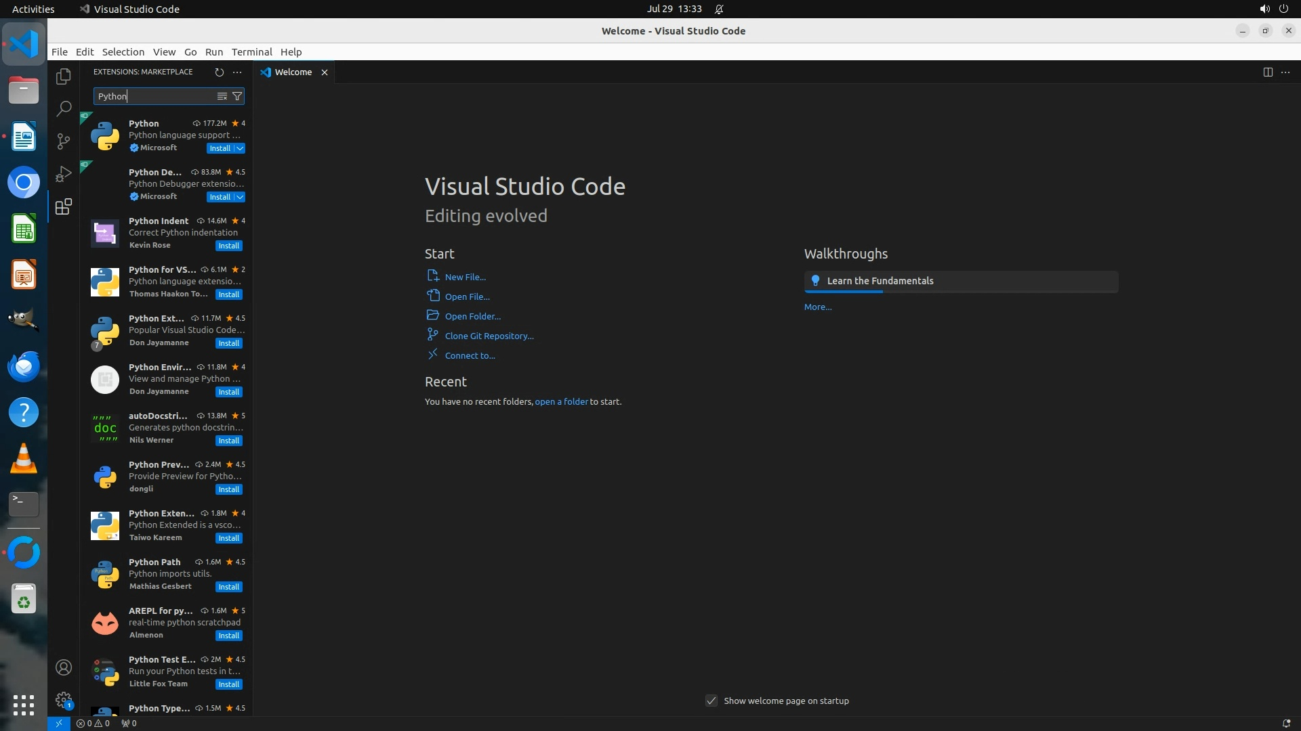
Task: Click the filter extensions funnel icon
Action: [237, 96]
